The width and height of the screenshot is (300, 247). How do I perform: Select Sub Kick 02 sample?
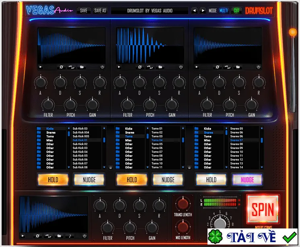point(80,144)
